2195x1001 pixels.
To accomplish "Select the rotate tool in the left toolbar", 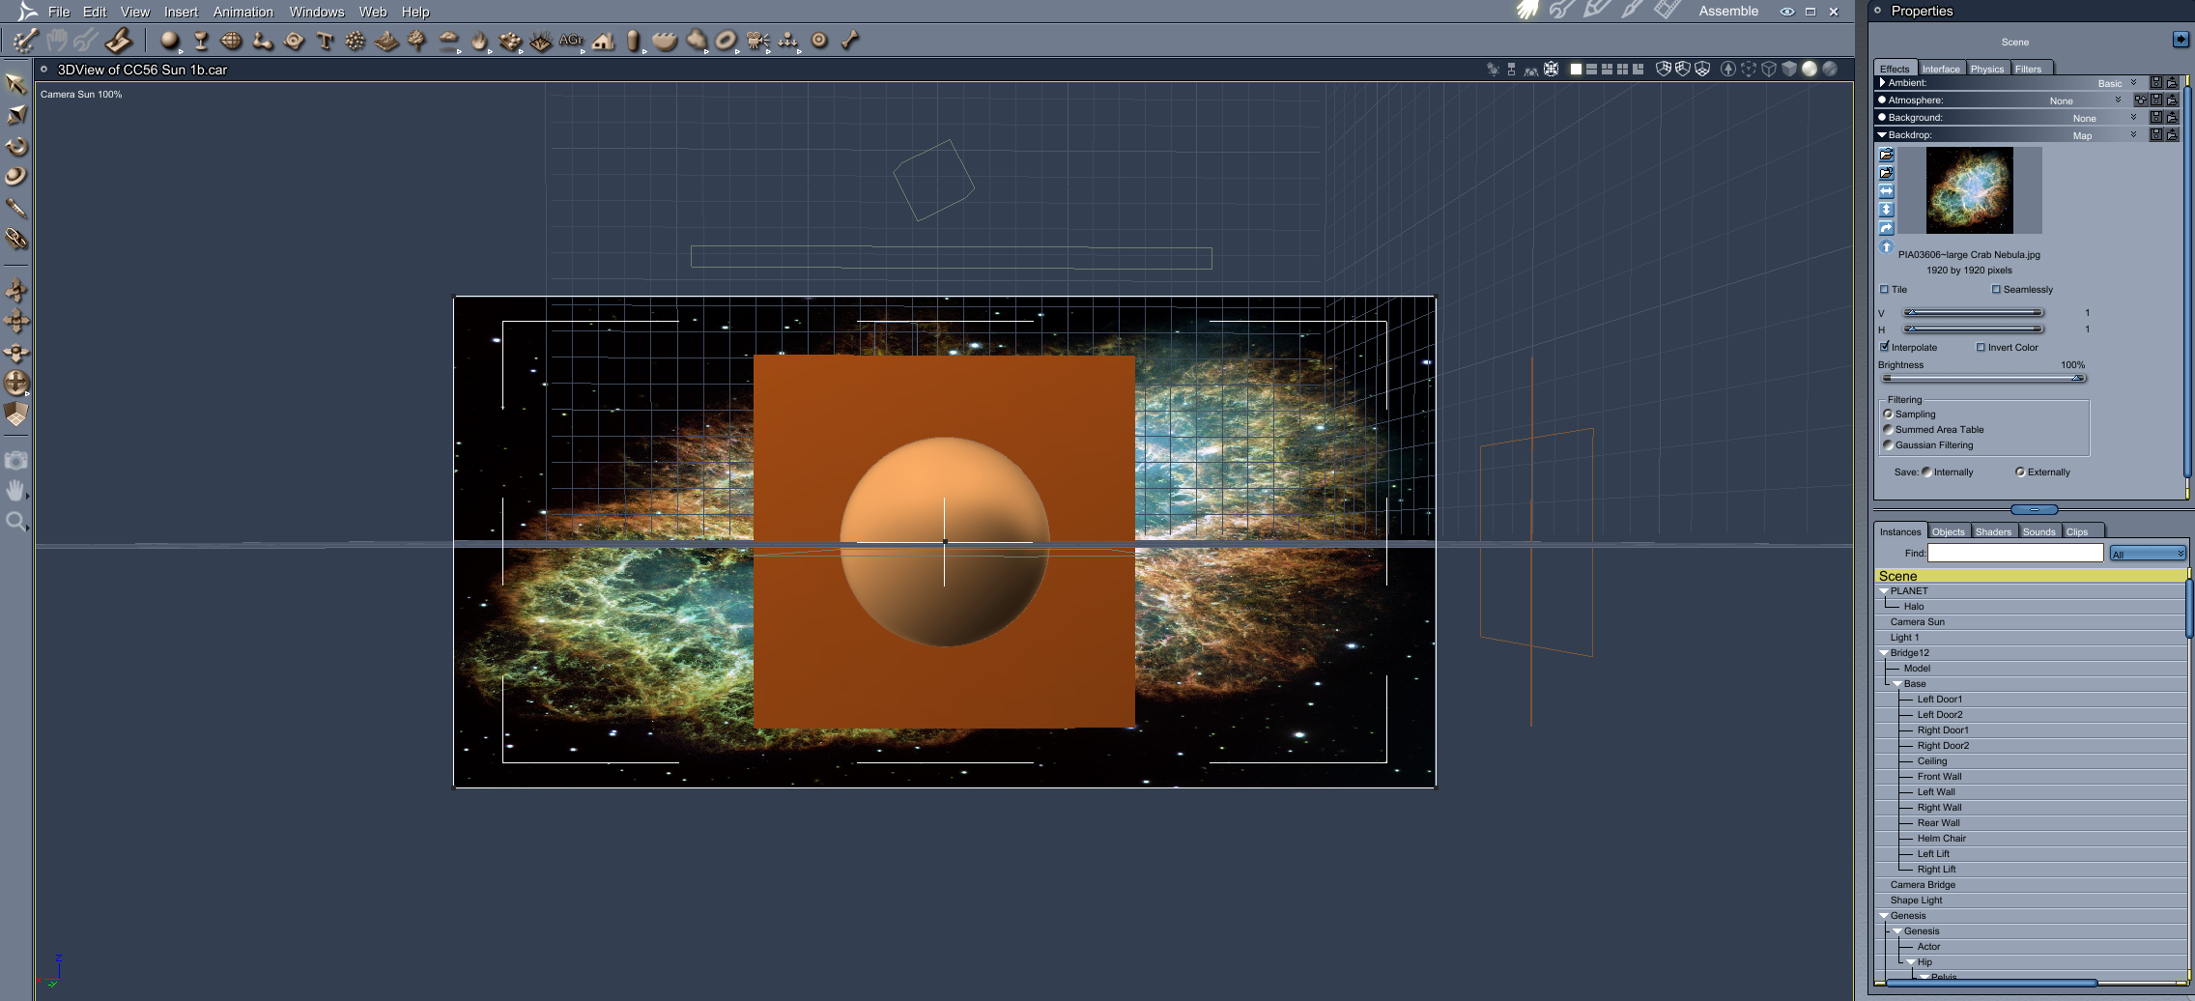I will (15, 146).
